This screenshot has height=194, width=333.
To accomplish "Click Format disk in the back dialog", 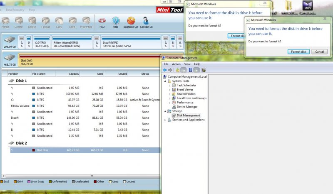I will point(236,36).
